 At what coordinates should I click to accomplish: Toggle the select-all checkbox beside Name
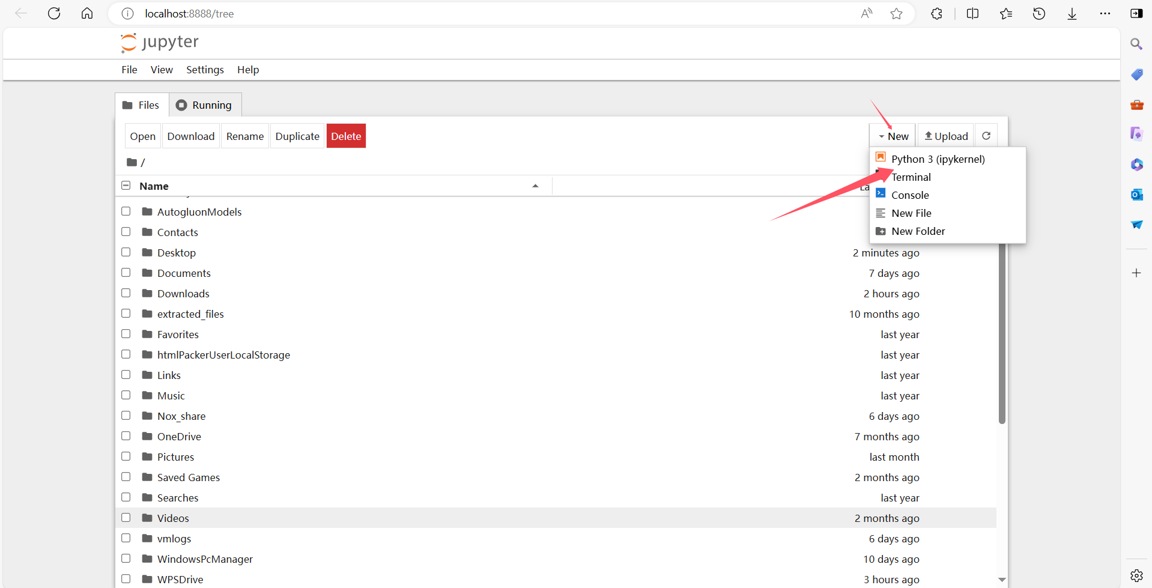pos(126,186)
